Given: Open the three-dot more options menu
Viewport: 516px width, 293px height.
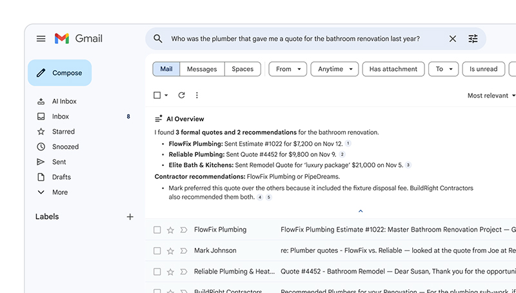Looking at the screenshot, I should click(x=197, y=96).
